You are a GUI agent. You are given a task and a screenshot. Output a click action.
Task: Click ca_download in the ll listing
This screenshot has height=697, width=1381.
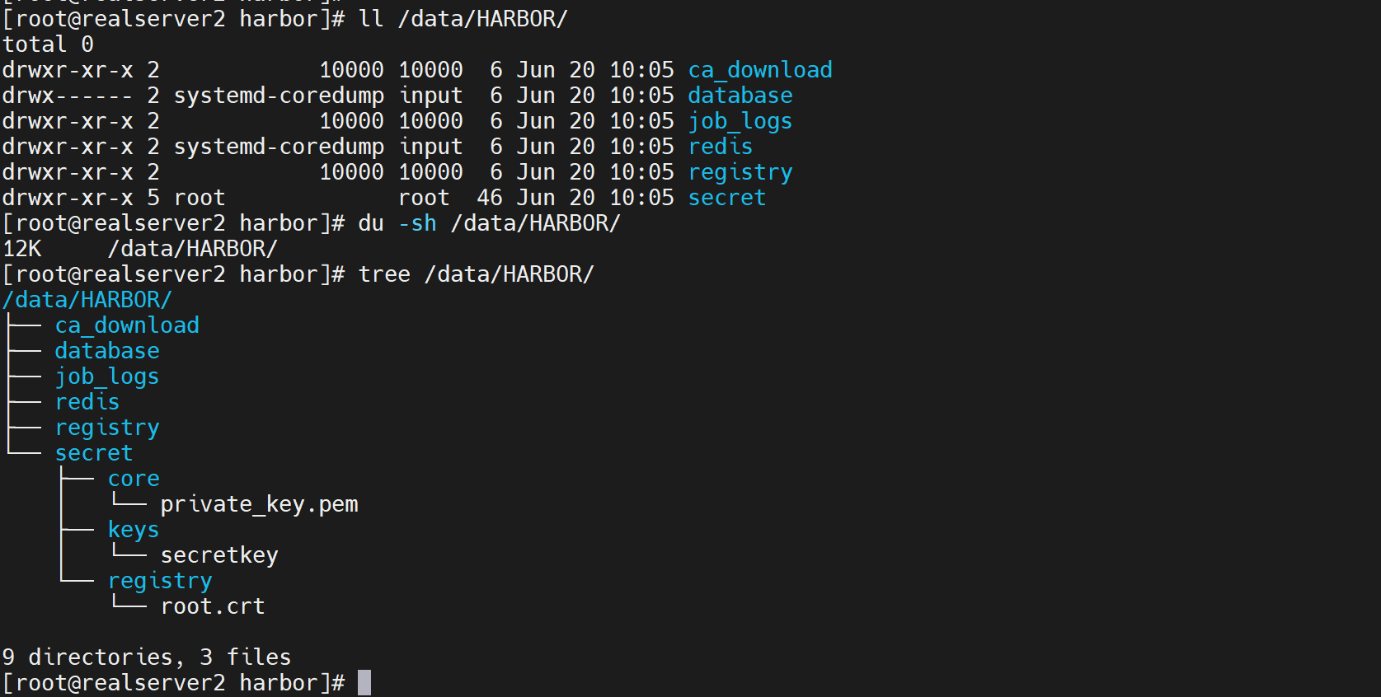pyautogui.click(x=760, y=70)
